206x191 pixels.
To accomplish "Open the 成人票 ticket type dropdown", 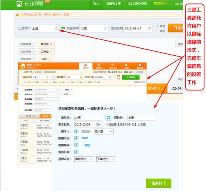I will (104, 132).
